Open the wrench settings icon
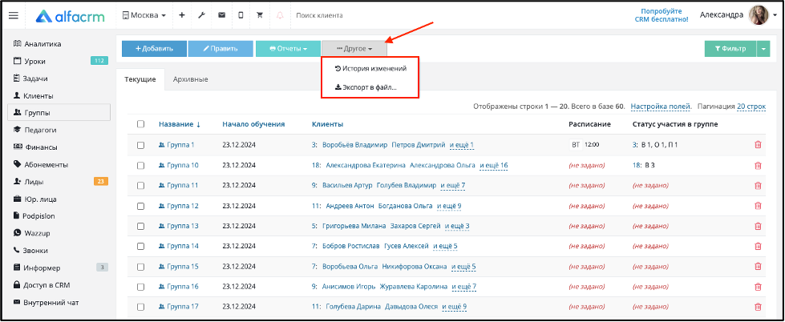This screenshot has height=322, width=785. tap(202, 15)
